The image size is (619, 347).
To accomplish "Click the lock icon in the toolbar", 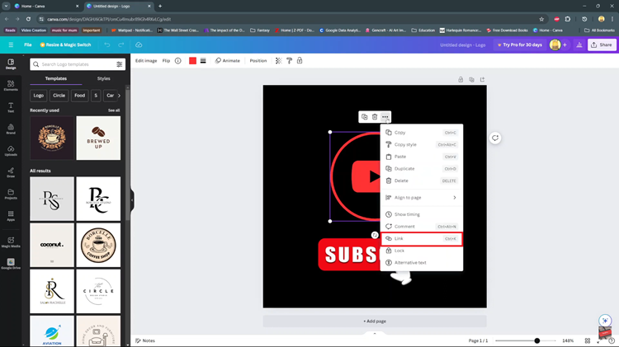I will click(x=300, y=61).
